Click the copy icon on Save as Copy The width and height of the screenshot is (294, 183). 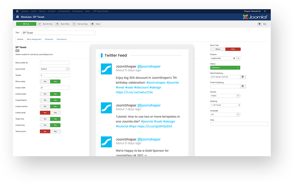point(74,24)
